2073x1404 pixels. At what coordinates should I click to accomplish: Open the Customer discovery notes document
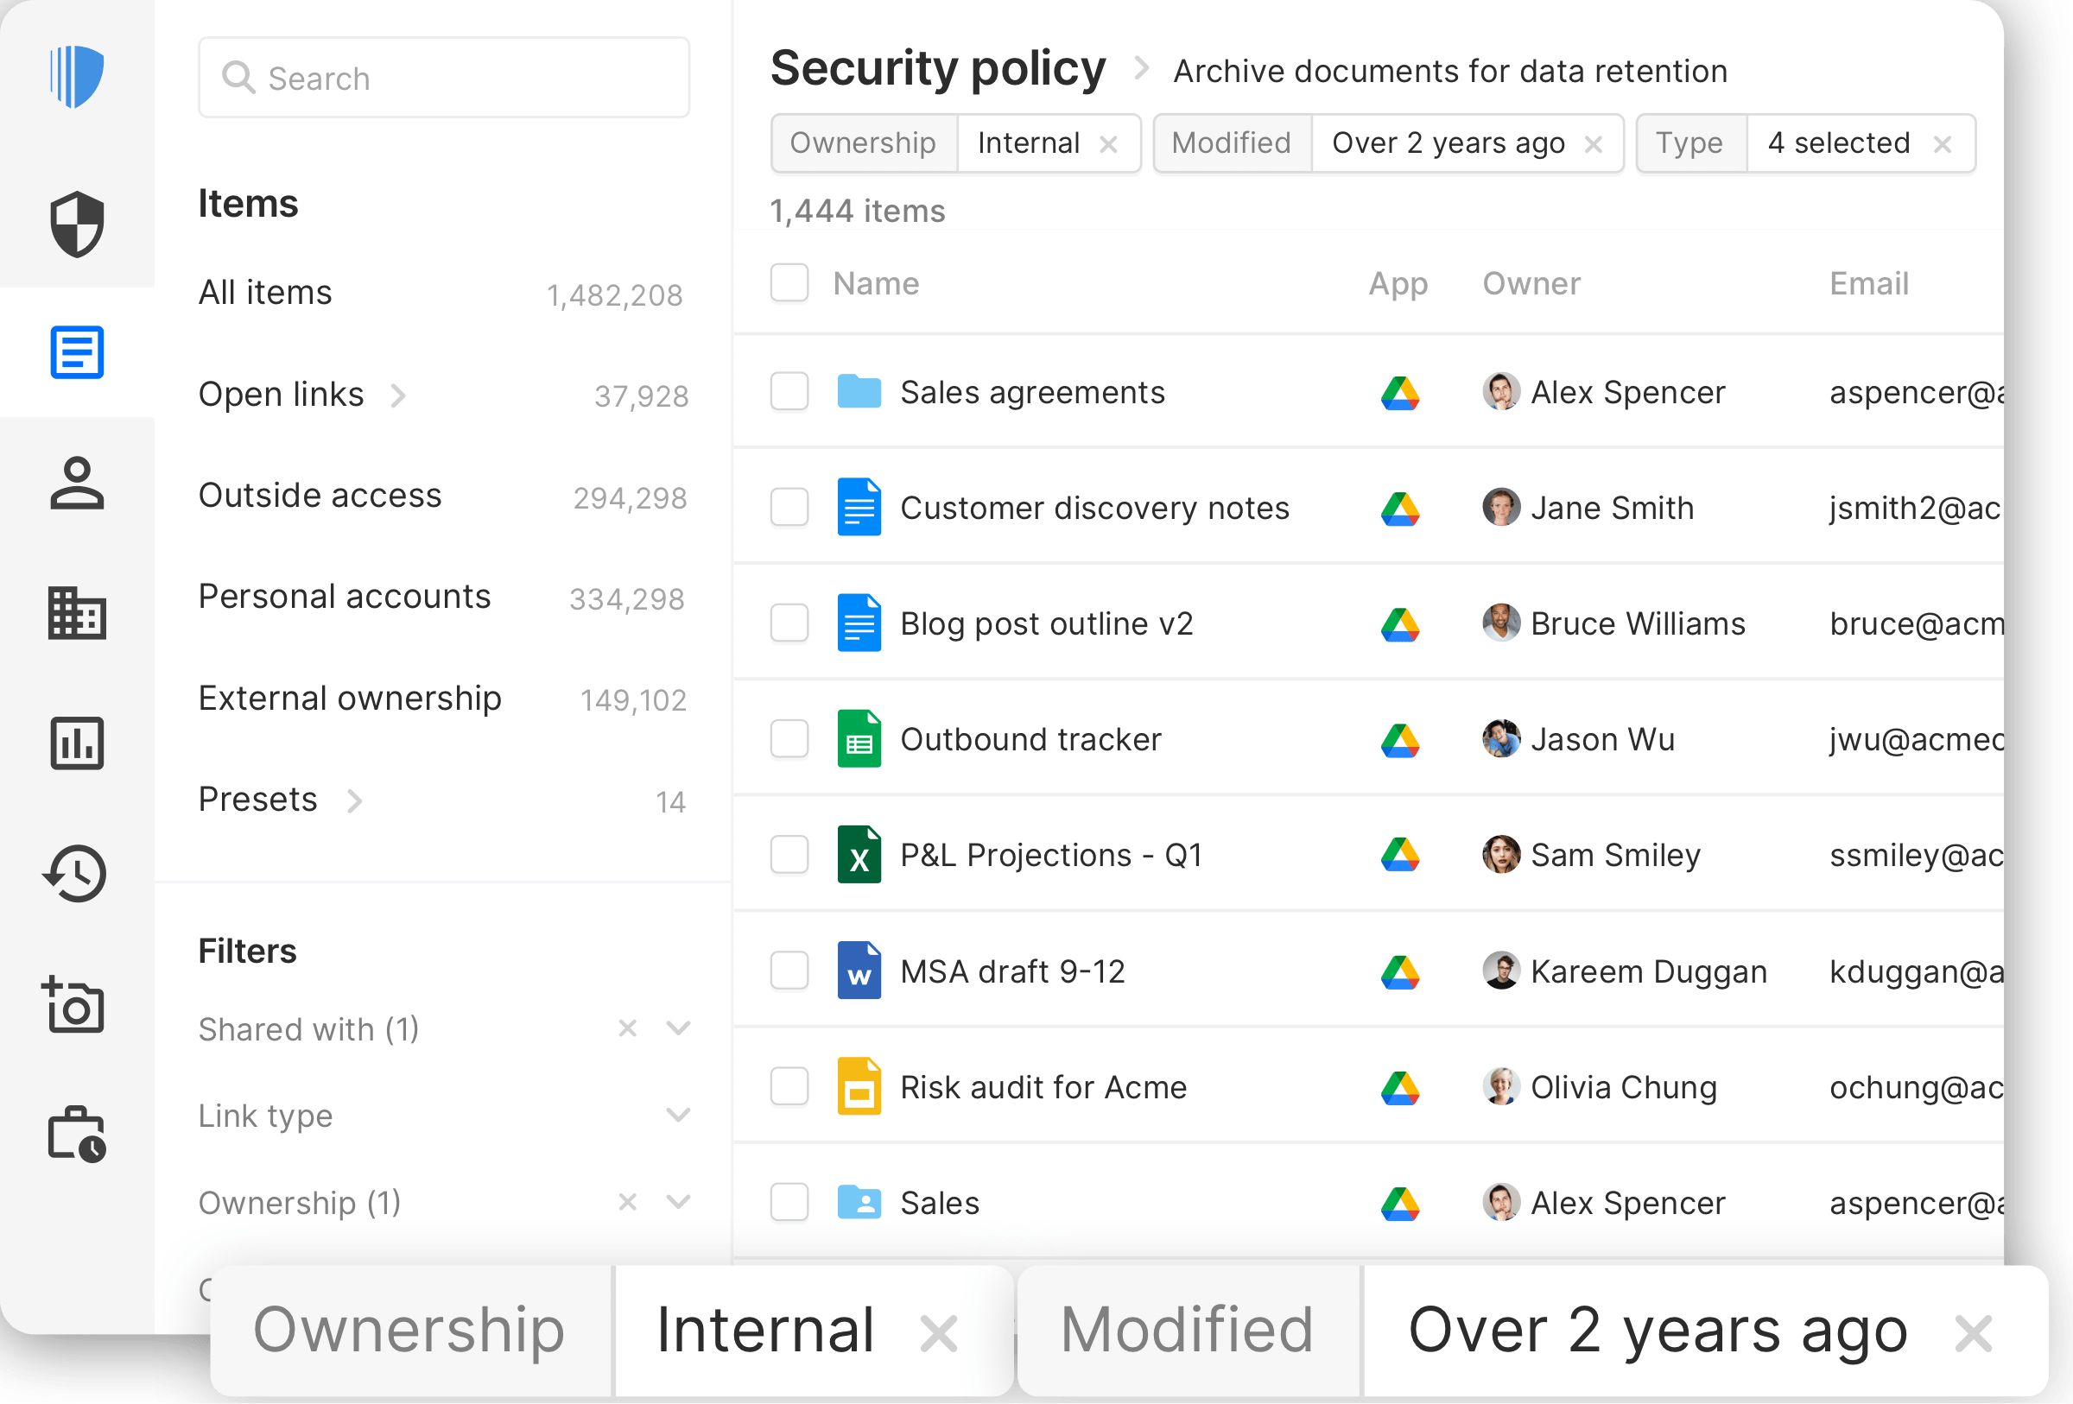point(1094,508)
